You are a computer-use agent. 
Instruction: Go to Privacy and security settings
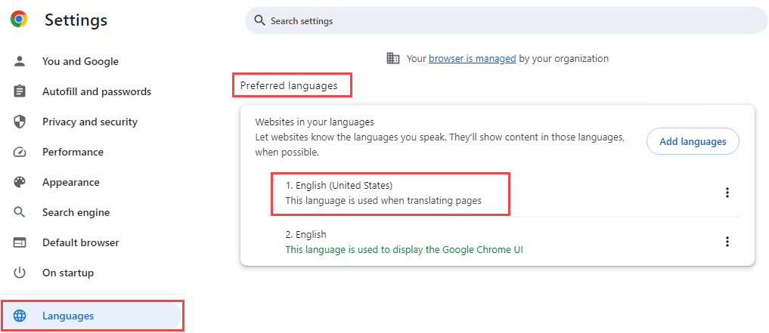pos(89,122)
